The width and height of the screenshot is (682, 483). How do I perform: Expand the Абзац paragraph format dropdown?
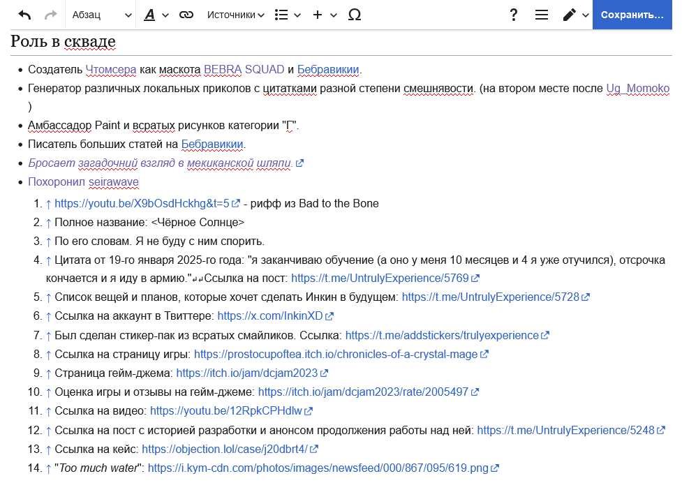point(102,15)
